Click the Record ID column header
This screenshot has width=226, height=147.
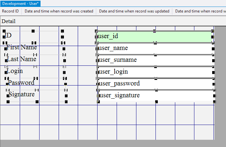click(11, 11)
